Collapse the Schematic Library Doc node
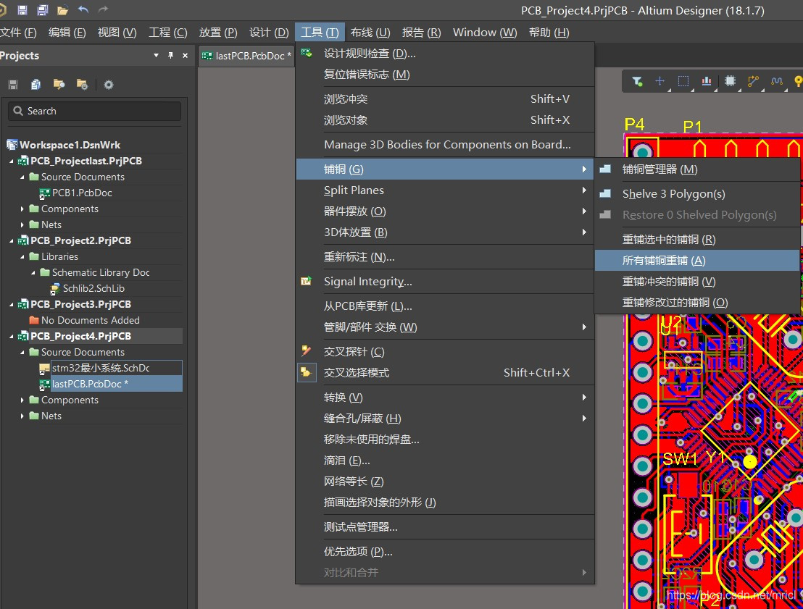 tap(33, 273)
